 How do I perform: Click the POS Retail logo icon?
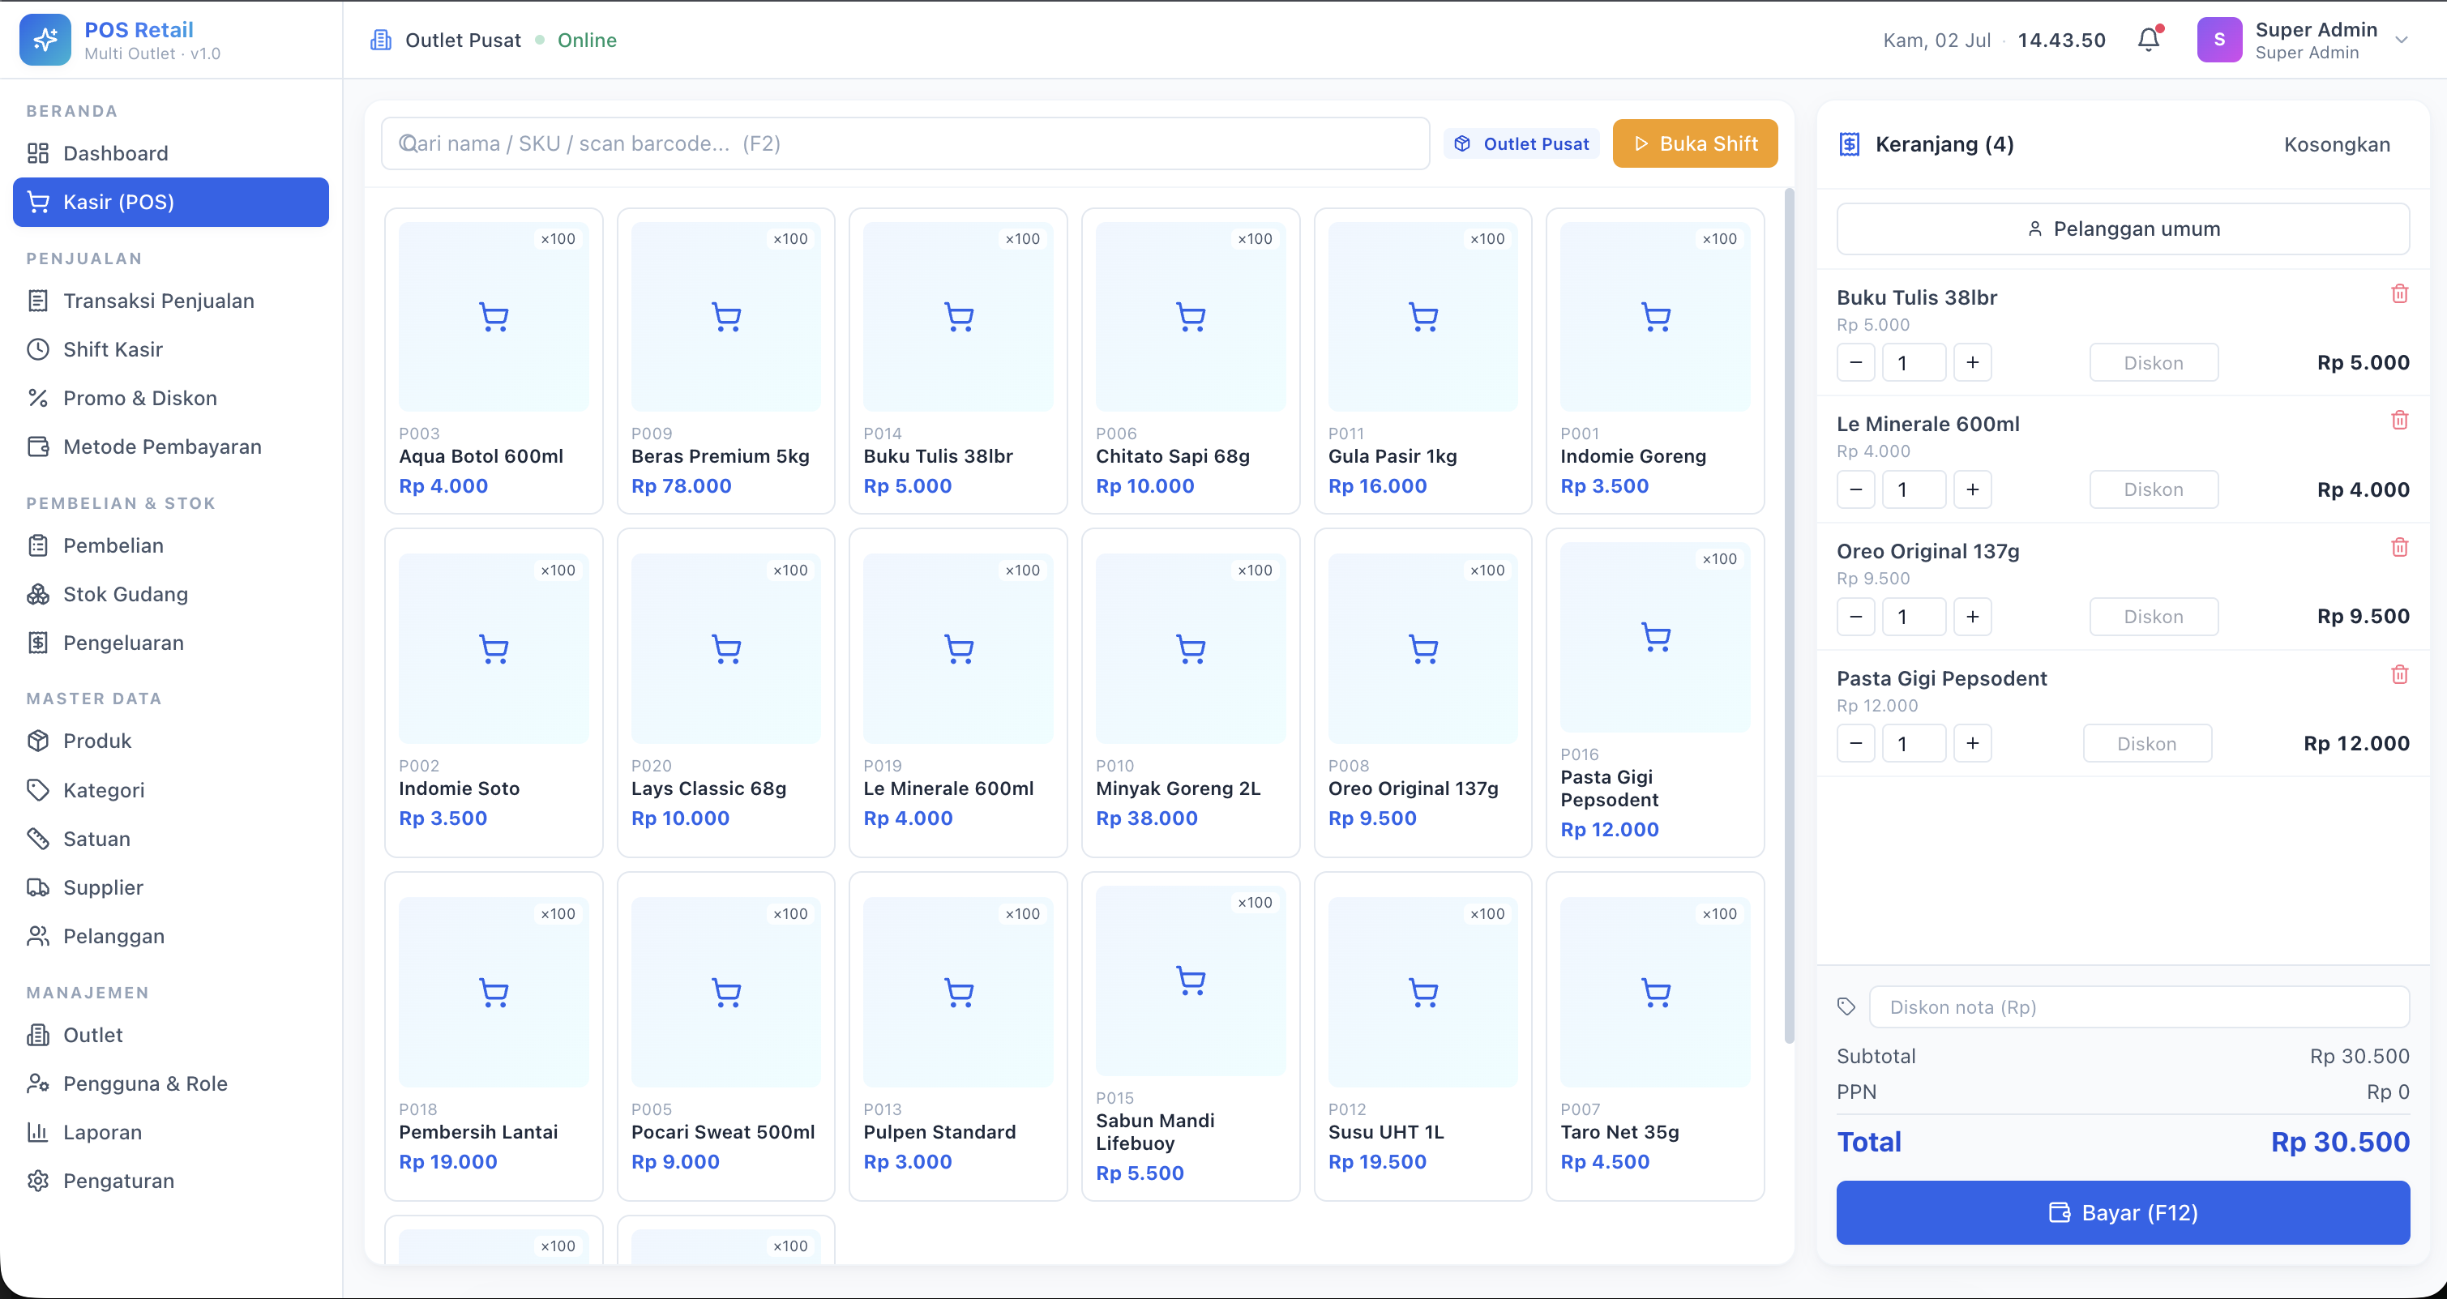pyautogui.click(x=45, y=40)
